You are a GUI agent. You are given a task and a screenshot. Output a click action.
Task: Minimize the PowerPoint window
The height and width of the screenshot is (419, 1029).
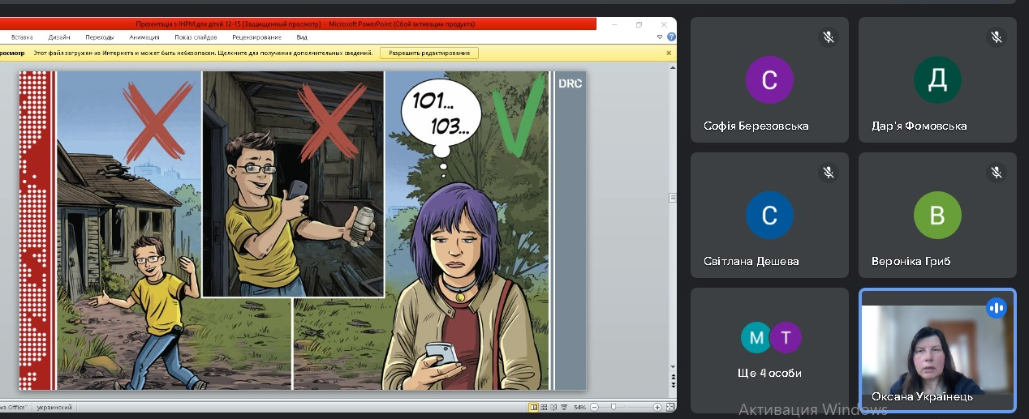(614, 24)
